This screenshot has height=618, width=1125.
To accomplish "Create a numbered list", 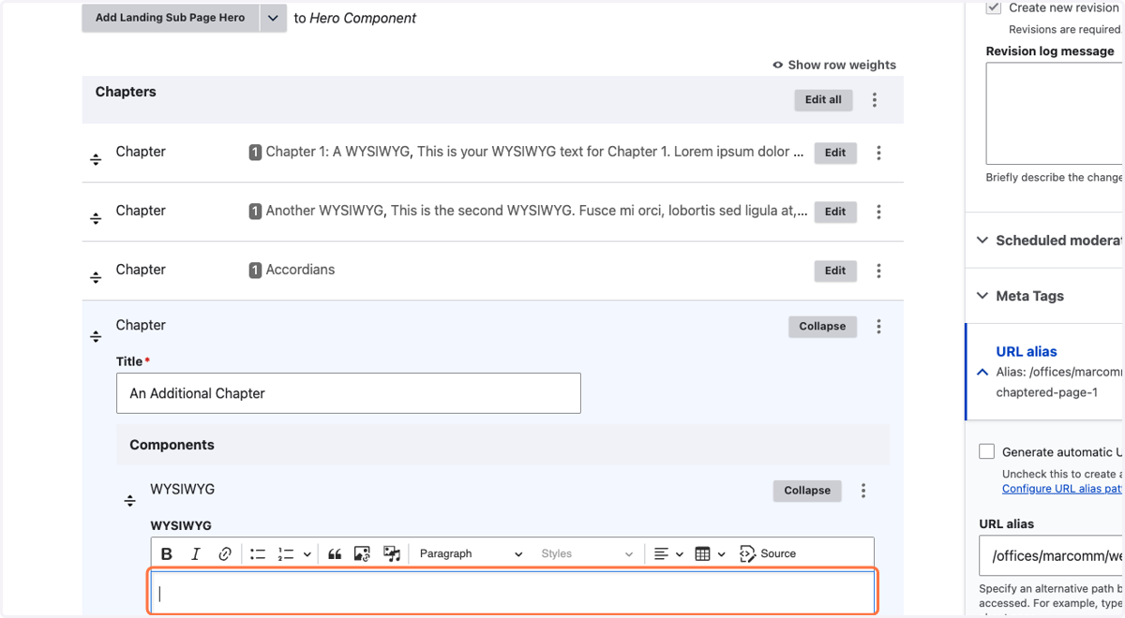I will 286,553.
